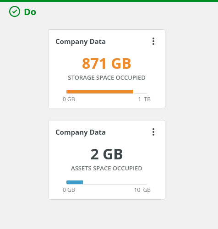
Task: Click the green Do heading text
Action: click(30, 12)
